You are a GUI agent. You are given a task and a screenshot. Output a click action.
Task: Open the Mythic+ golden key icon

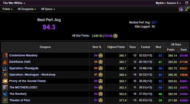pyautogui.click(x=187, y=9)
